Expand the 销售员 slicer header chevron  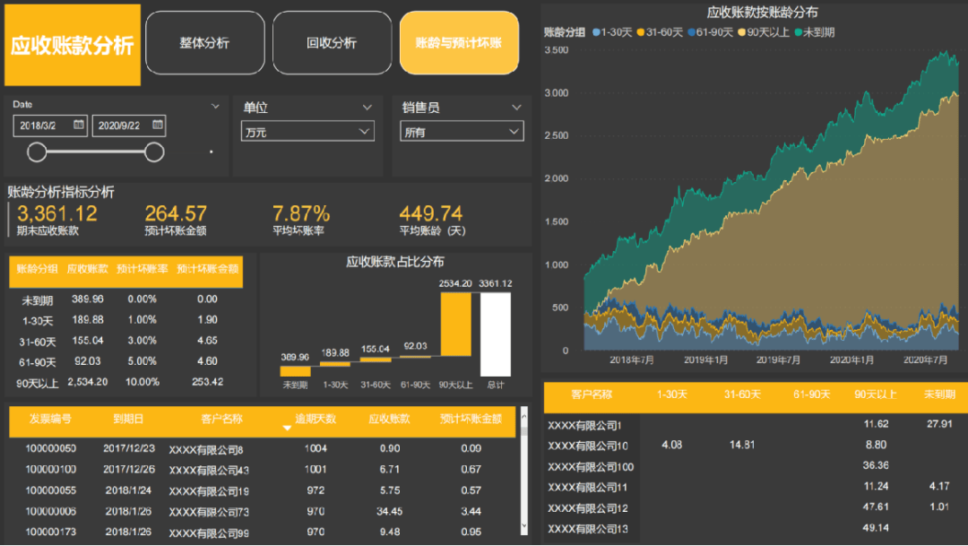[516, 108]
